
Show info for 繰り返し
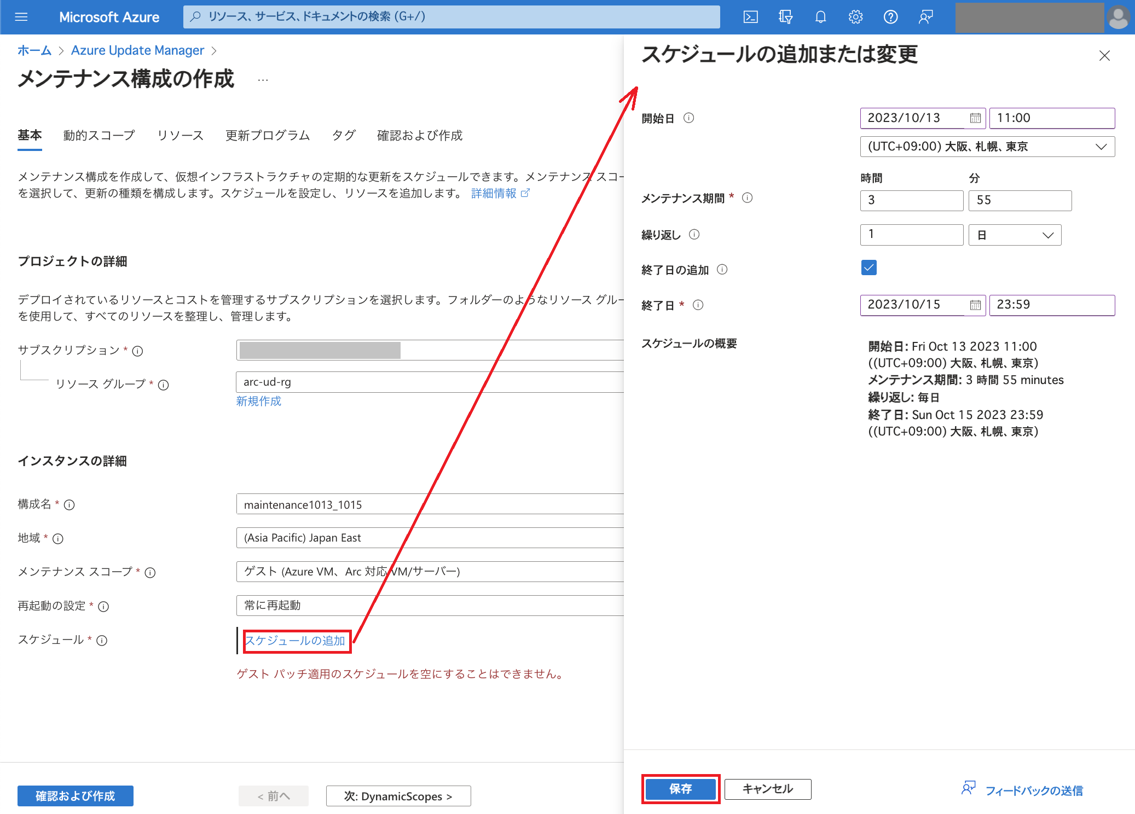(x=694, y=234)
